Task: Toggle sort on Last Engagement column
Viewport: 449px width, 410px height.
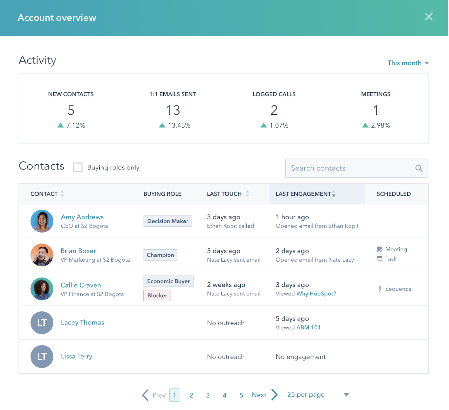Action: point(333,194)
